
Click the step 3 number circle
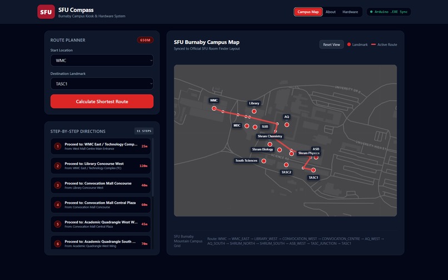pos(58,185)
